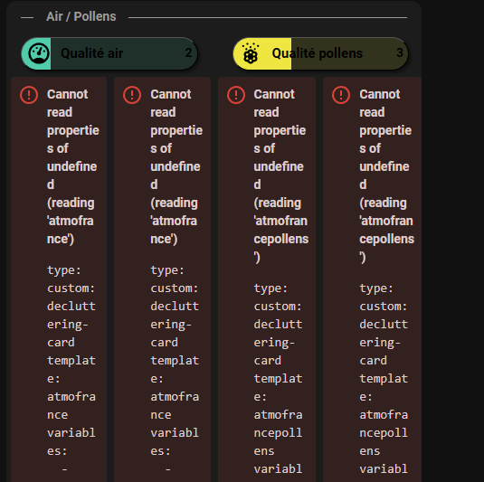Open the Qualité pollens chip label
Viewport: 484px width, 482px height.
[x=318, y=53]
